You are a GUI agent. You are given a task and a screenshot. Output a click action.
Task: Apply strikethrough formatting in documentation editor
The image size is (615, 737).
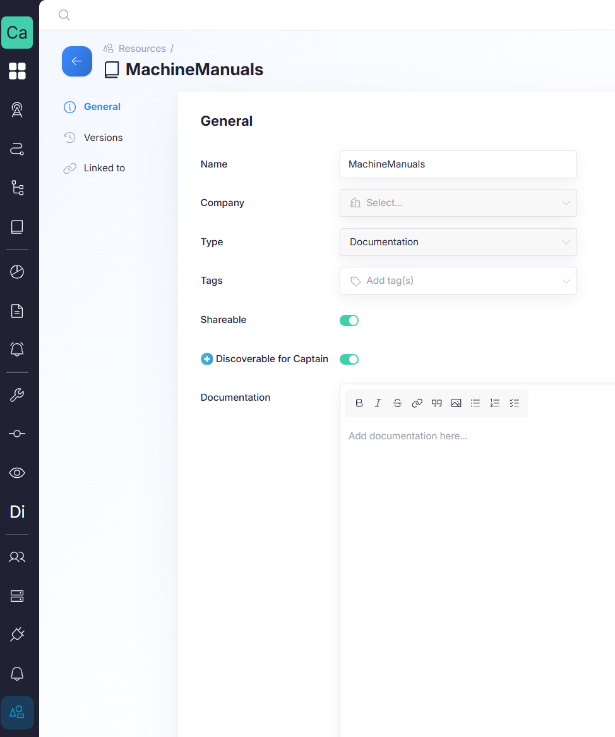point(397,403)
